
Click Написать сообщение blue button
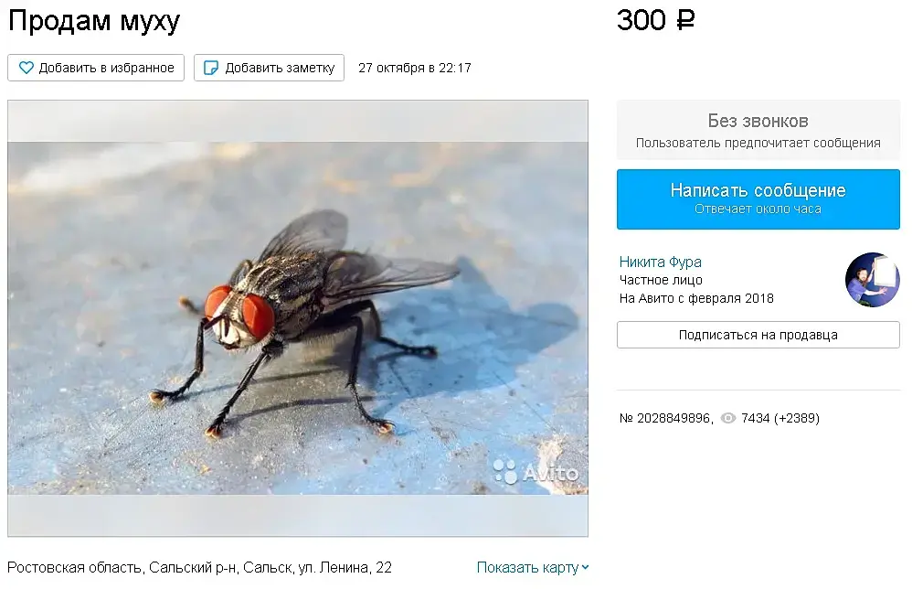[x=758, y=199]
